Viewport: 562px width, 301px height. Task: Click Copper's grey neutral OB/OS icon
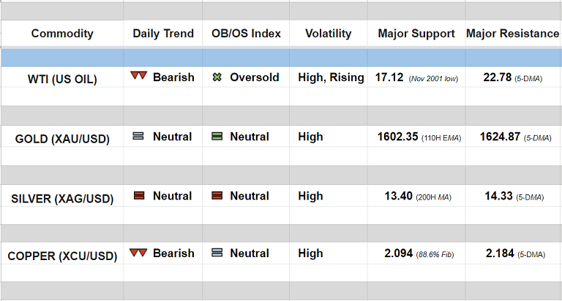[217, 253]
